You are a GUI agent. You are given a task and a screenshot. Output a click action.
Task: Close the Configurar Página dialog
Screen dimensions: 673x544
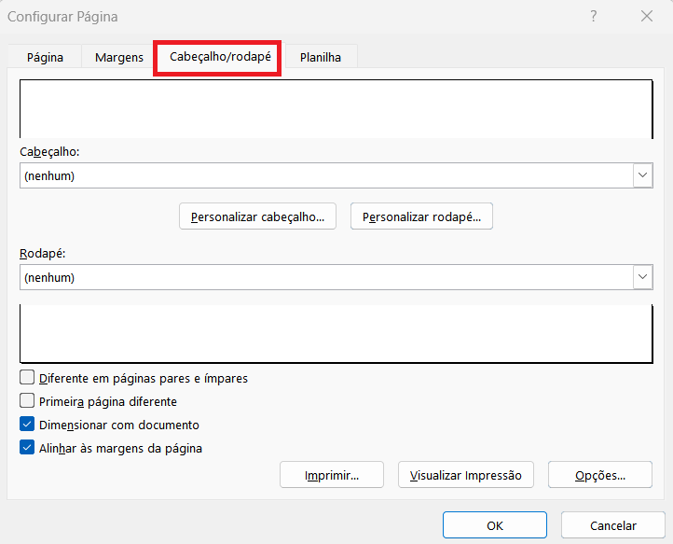[x=646, y=17]
